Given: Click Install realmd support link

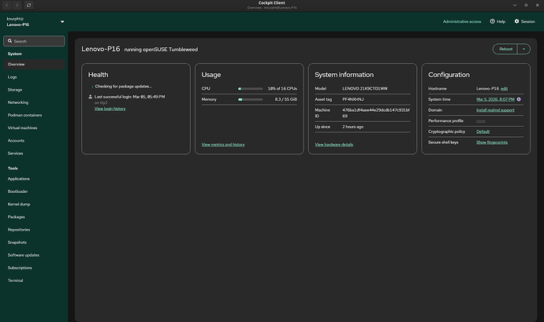Looking at the screenshot, I should [495, 110].
